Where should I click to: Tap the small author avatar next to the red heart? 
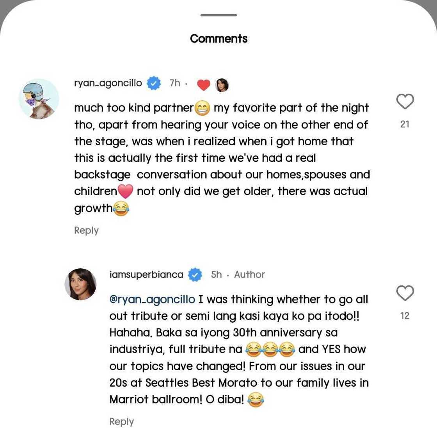222,85
